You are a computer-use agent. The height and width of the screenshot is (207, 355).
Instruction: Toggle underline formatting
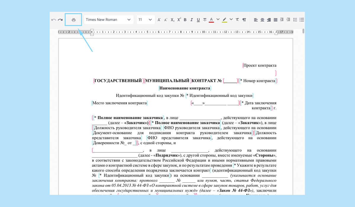click(198, 20)
